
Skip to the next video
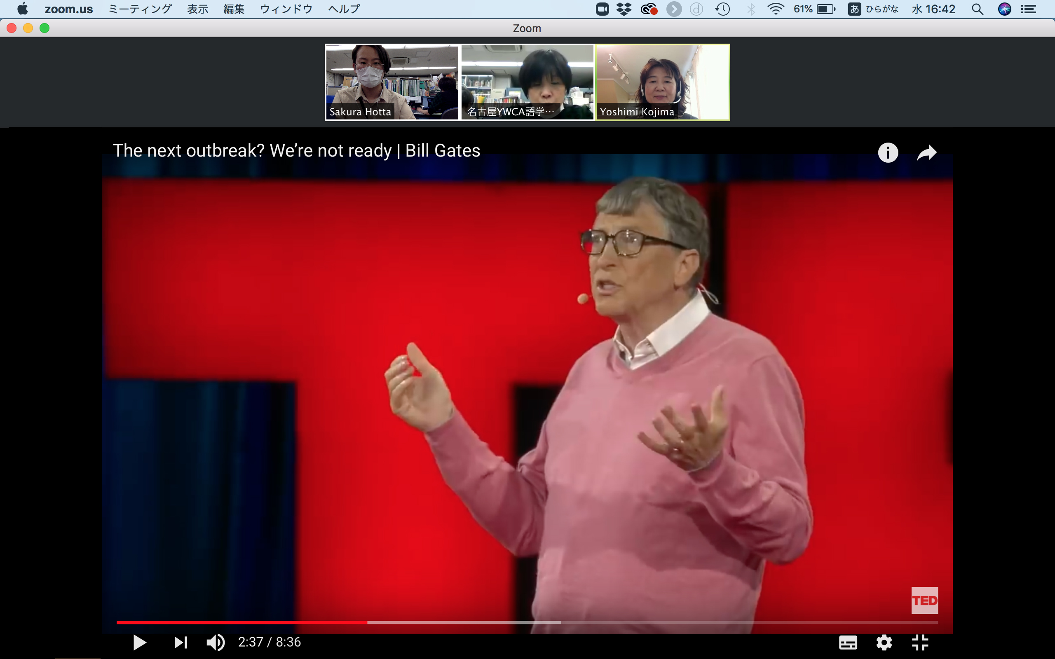coord(181,643)
